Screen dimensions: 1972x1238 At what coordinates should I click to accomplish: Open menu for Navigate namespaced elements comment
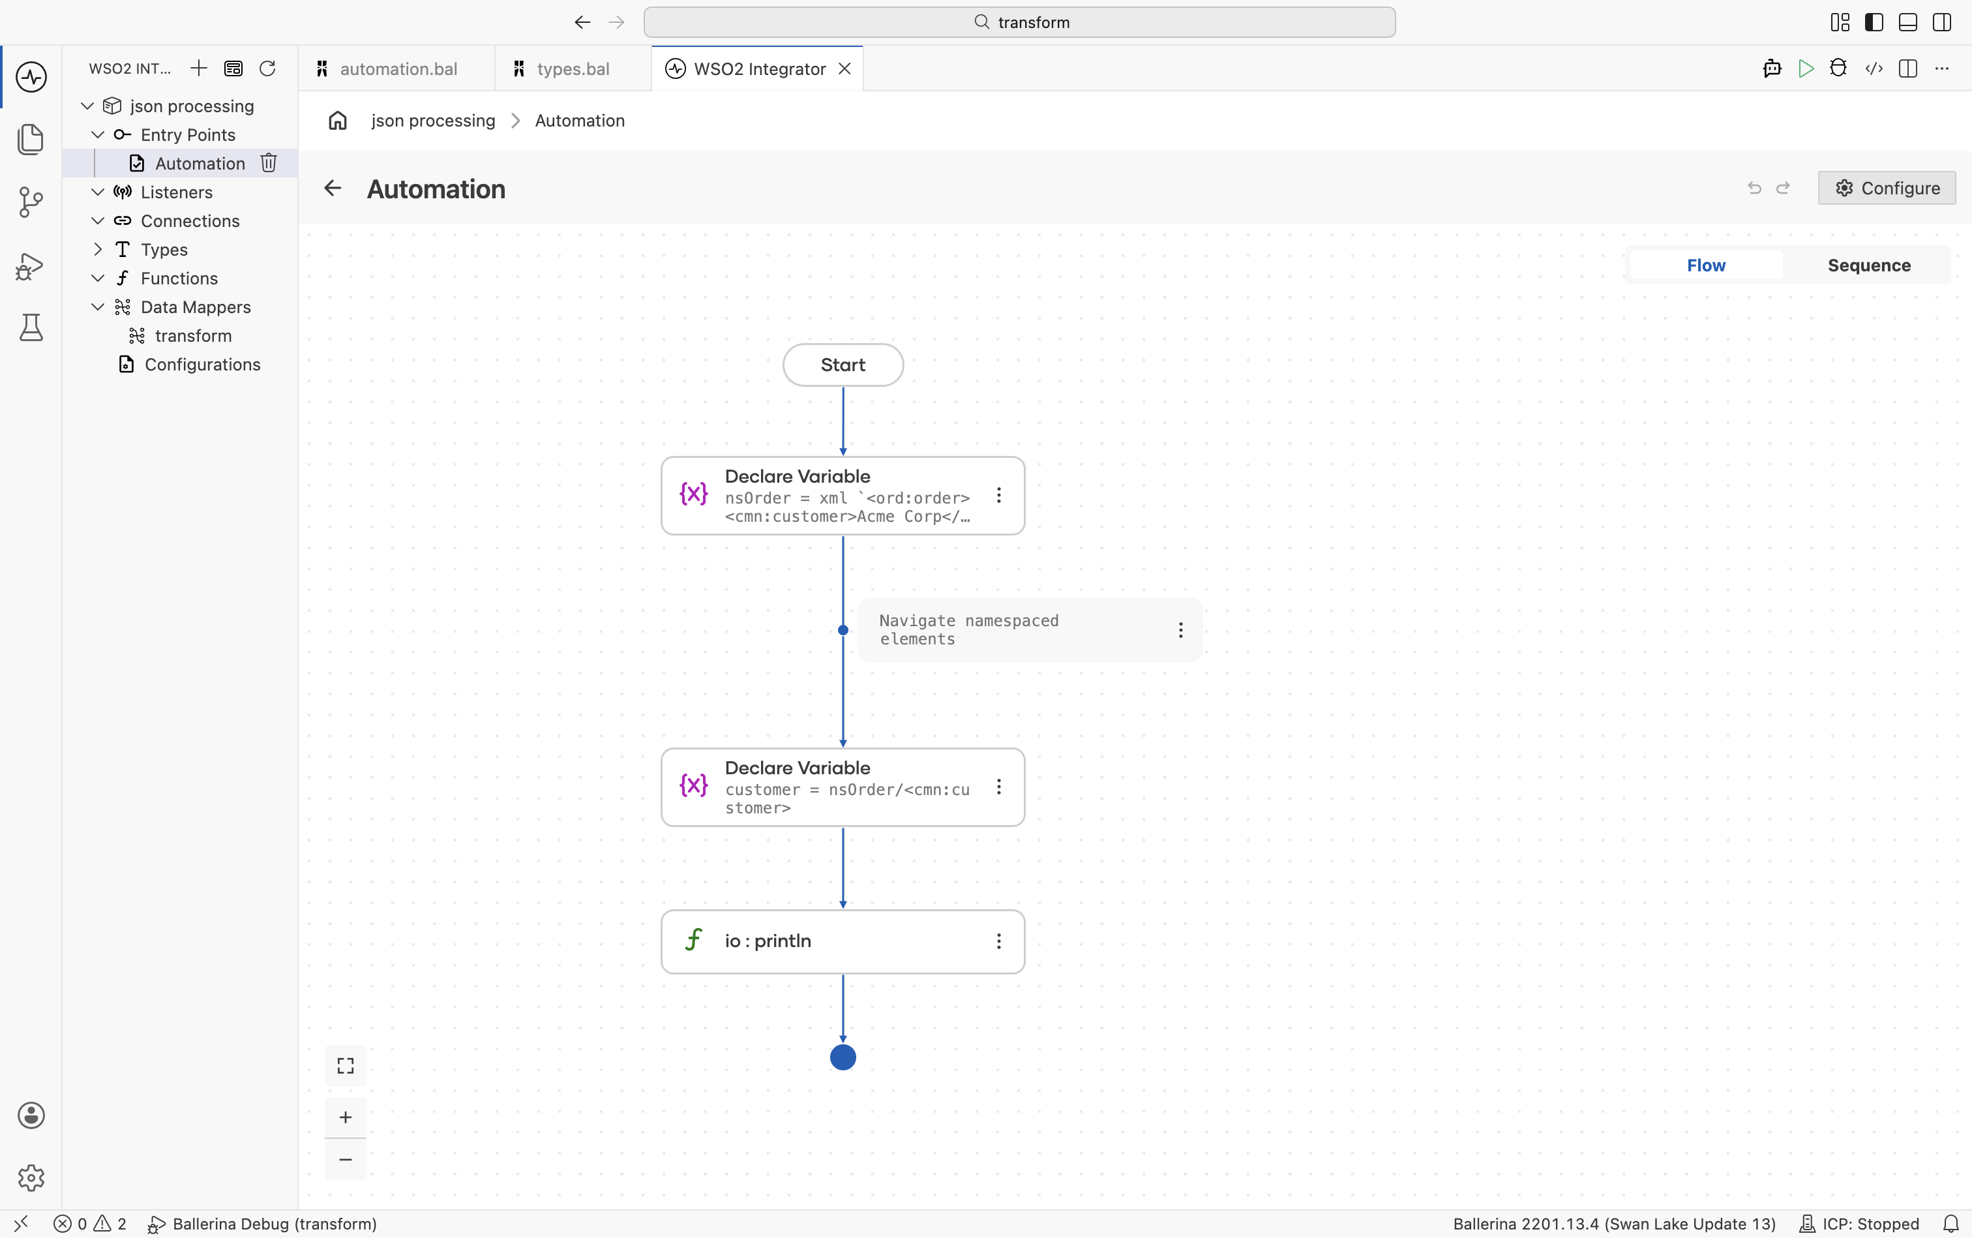tap(1180, 629)
